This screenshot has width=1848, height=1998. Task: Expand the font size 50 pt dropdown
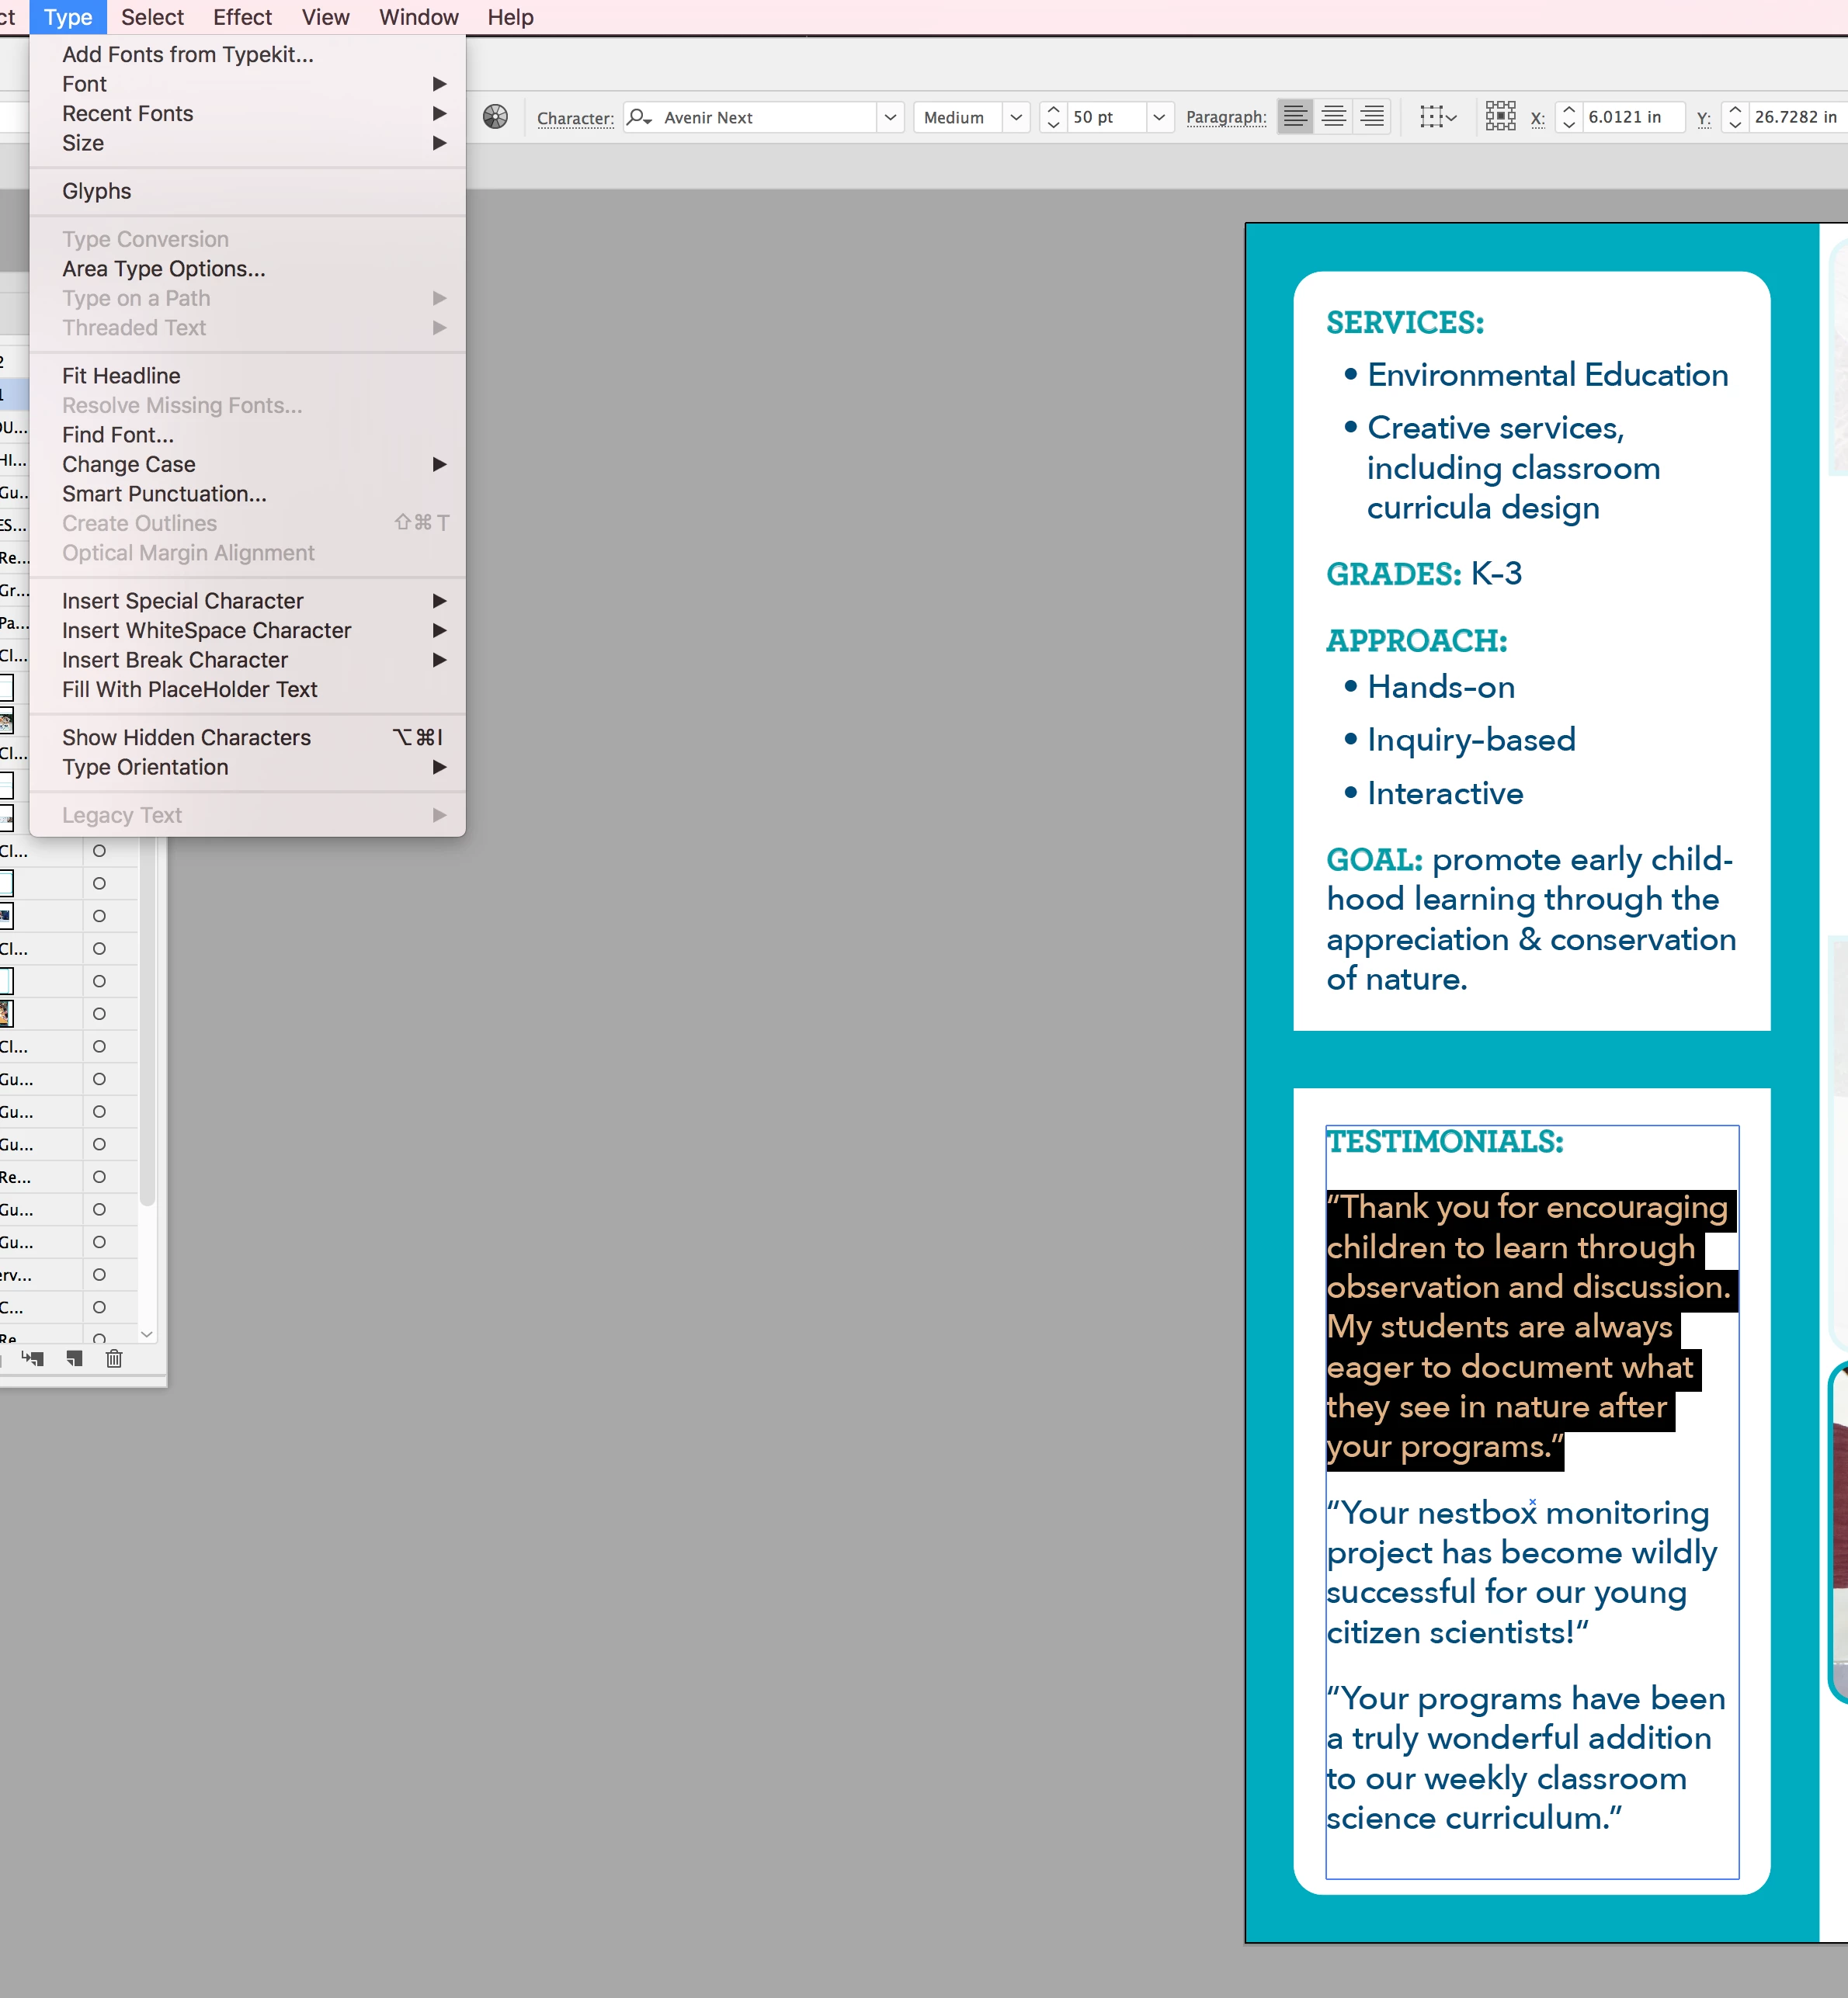point(1159,117)
